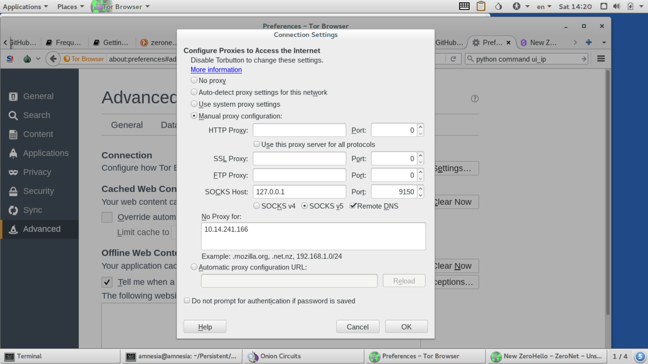
Task: Open the Tor Browser app menu in top bar
Action: coord(122,6)
